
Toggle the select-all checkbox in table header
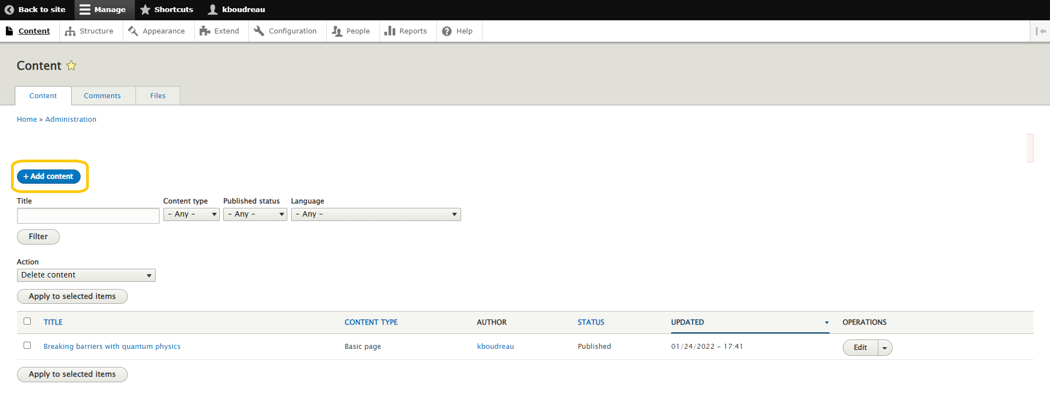pyautogui.click(x=27, y=321)
